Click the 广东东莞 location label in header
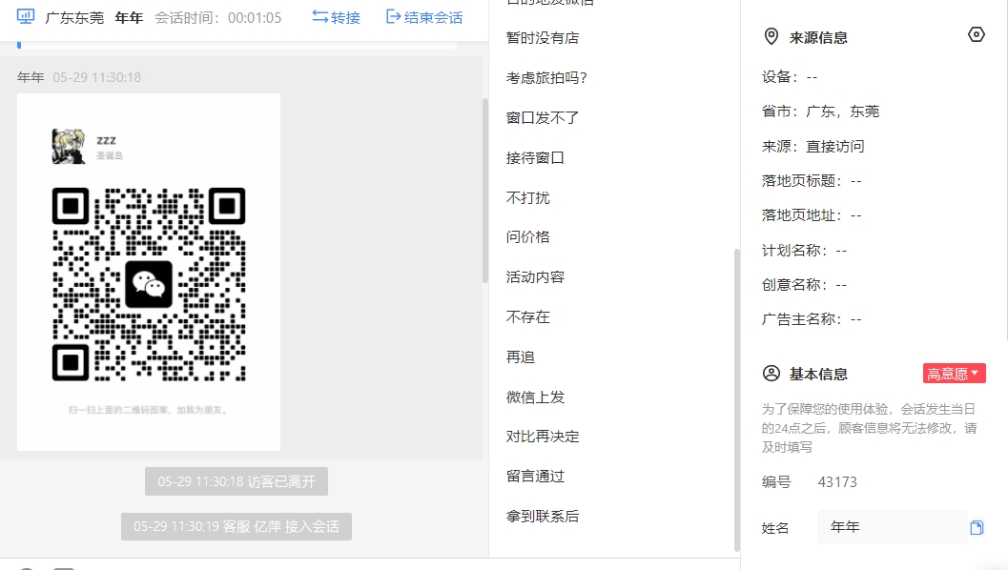1008x570 pixels. [x=74, y=18]
